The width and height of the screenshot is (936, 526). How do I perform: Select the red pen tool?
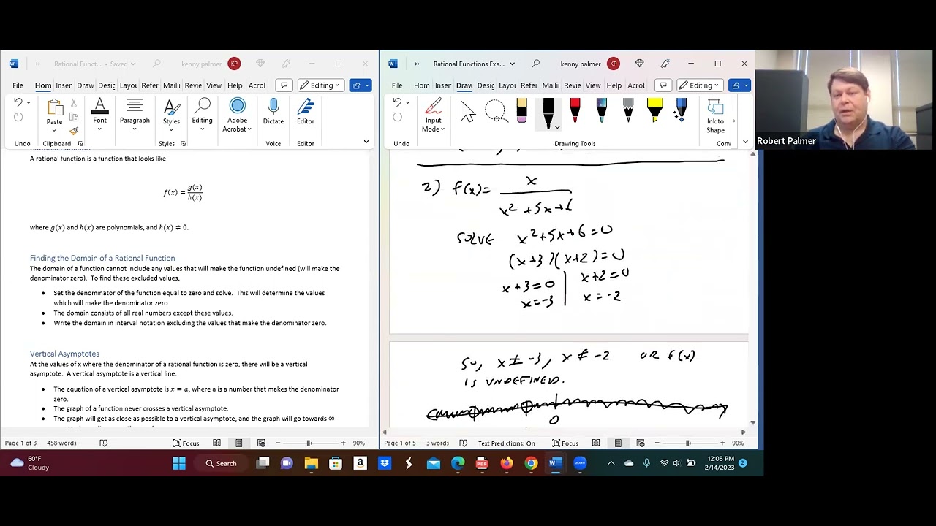tap(575, 111)
